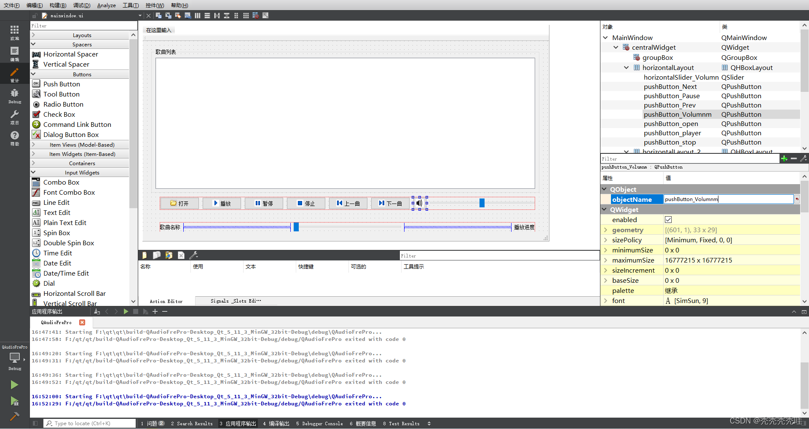Click the 播放 button on the form
Viewport: 809px width, 429px height.
point(222,203)
